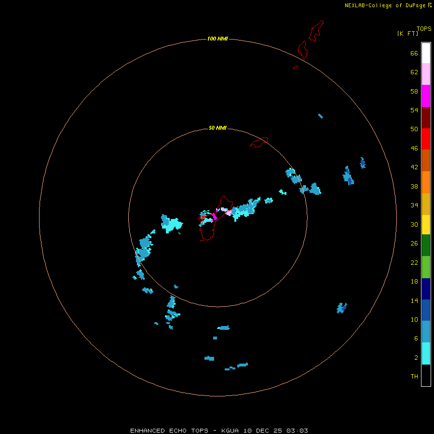Click the dark green 26 kft swatch

click(426, 245)
